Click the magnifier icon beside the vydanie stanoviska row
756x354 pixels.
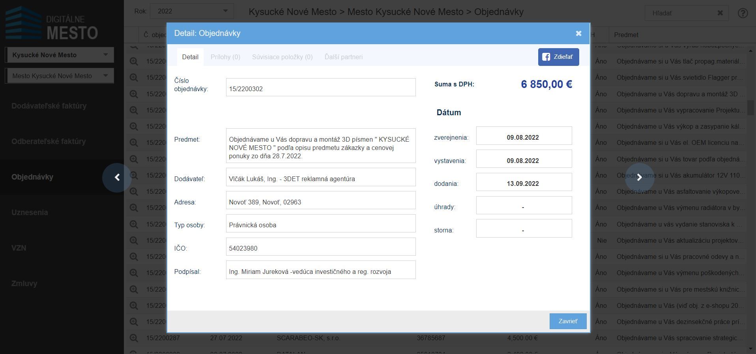coord(134,224)
